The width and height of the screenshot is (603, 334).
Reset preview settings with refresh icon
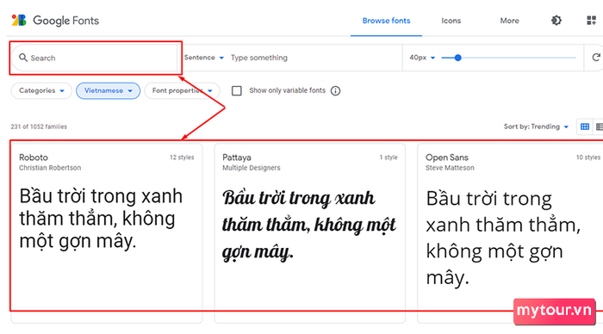click(596, 58)
